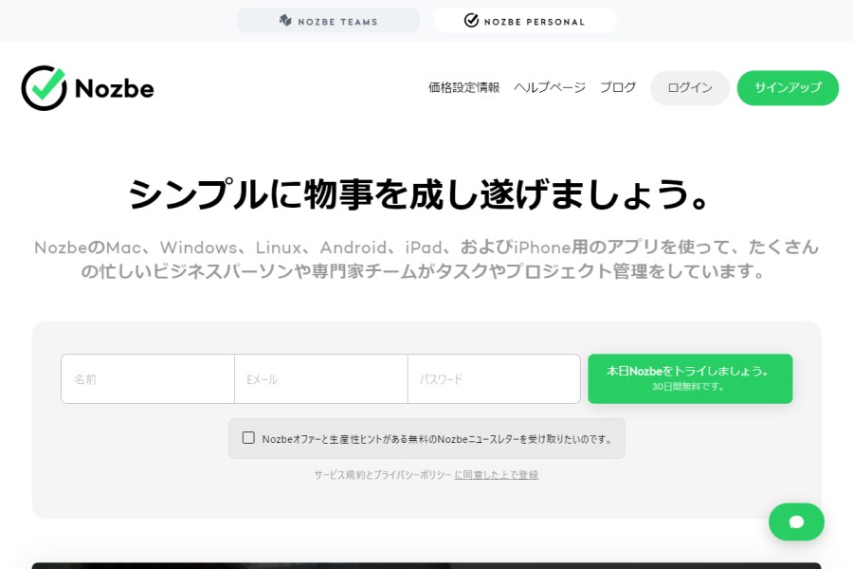The height and width of the screenshot is (569, 853).
Task: Click the Nozbe wordmark next to the logo
Action: (x=115, y=88)
